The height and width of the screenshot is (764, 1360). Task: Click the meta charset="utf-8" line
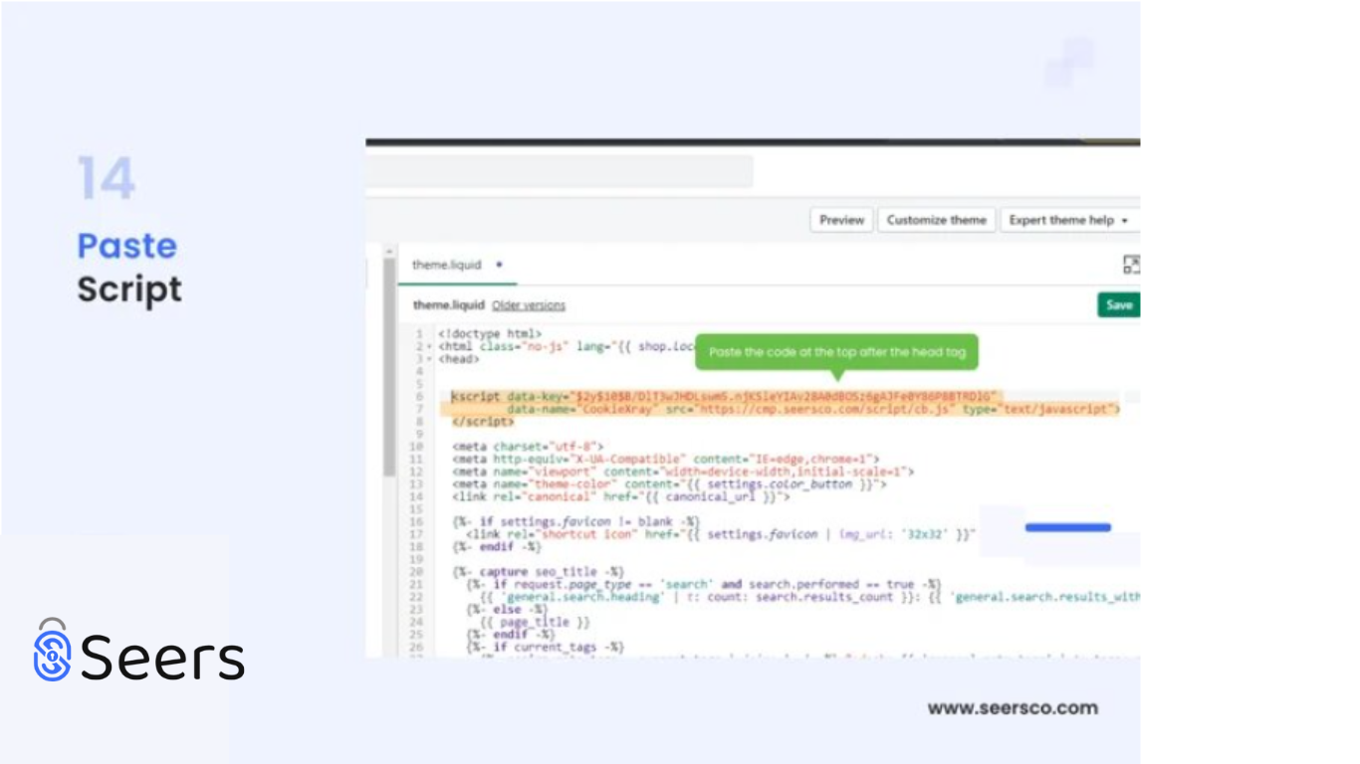[528, 447]
